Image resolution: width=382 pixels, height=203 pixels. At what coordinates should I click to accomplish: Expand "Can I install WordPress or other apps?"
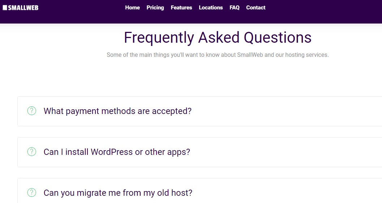point(199,152)
